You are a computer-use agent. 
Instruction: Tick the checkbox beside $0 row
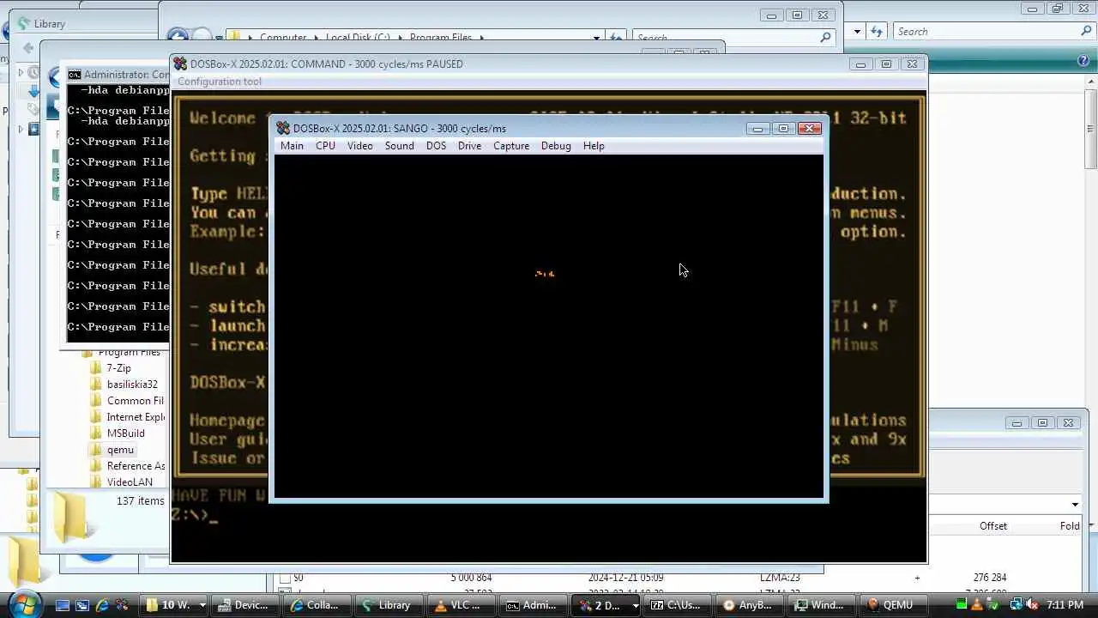[285, 578]
